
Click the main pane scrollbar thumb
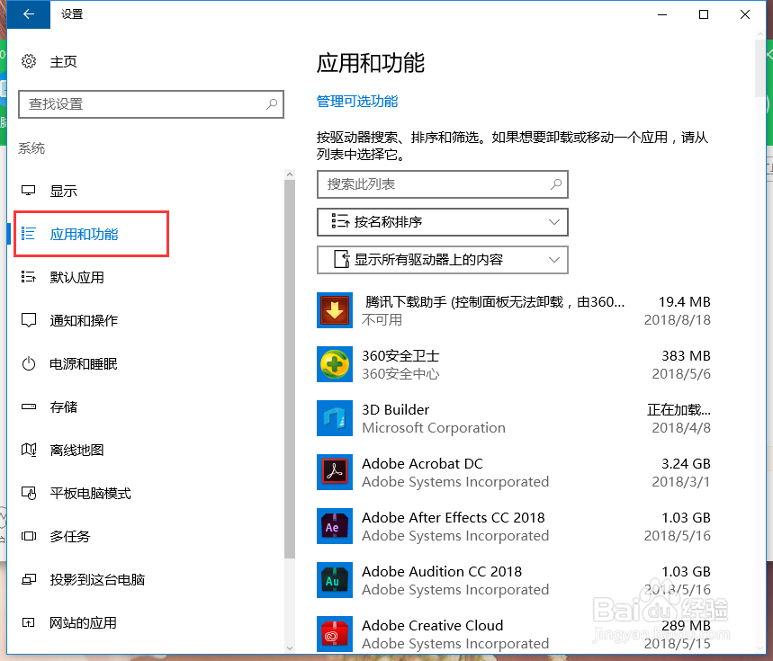[x=760, y=68]
